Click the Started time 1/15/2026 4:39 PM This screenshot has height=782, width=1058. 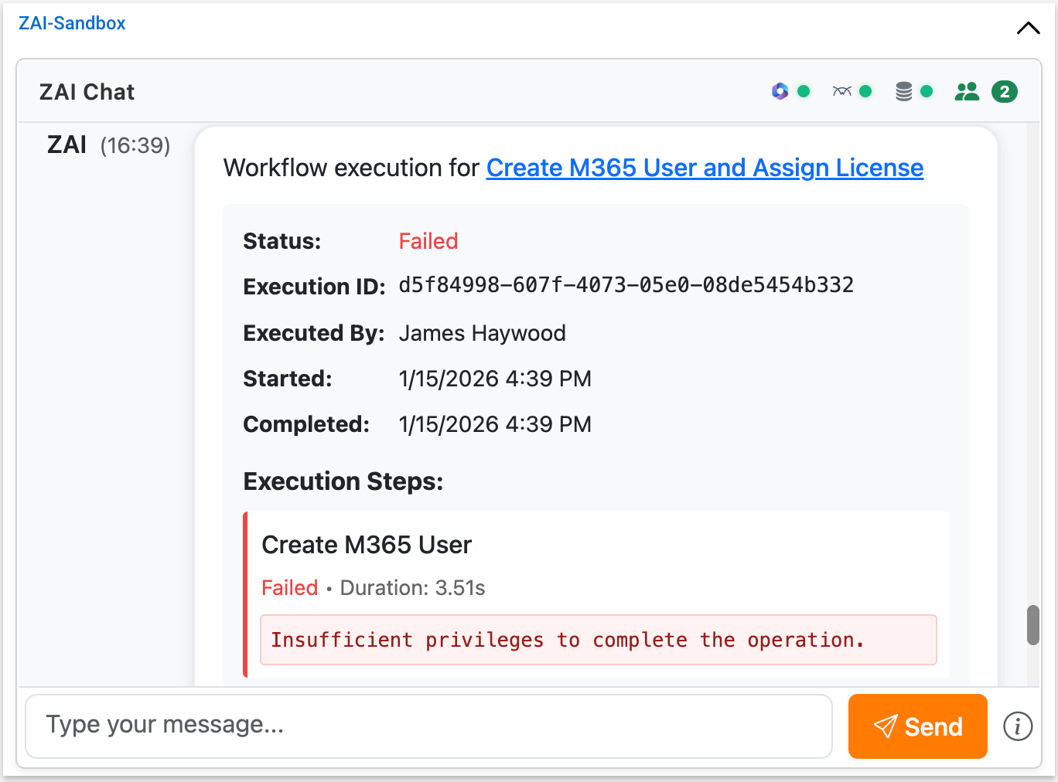coord(495,379)
